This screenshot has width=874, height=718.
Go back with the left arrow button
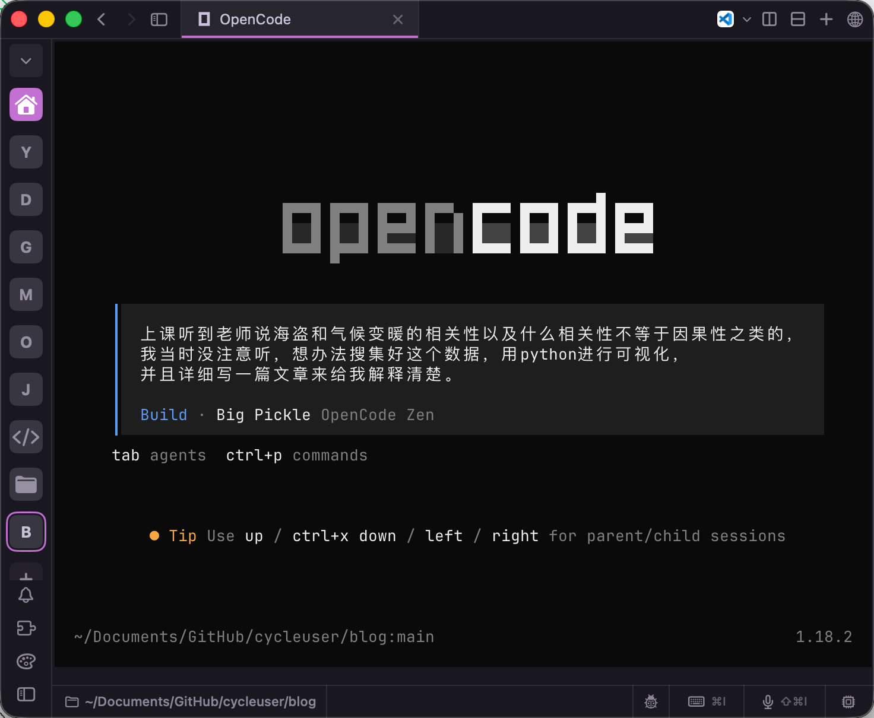[x=102, y=20]
